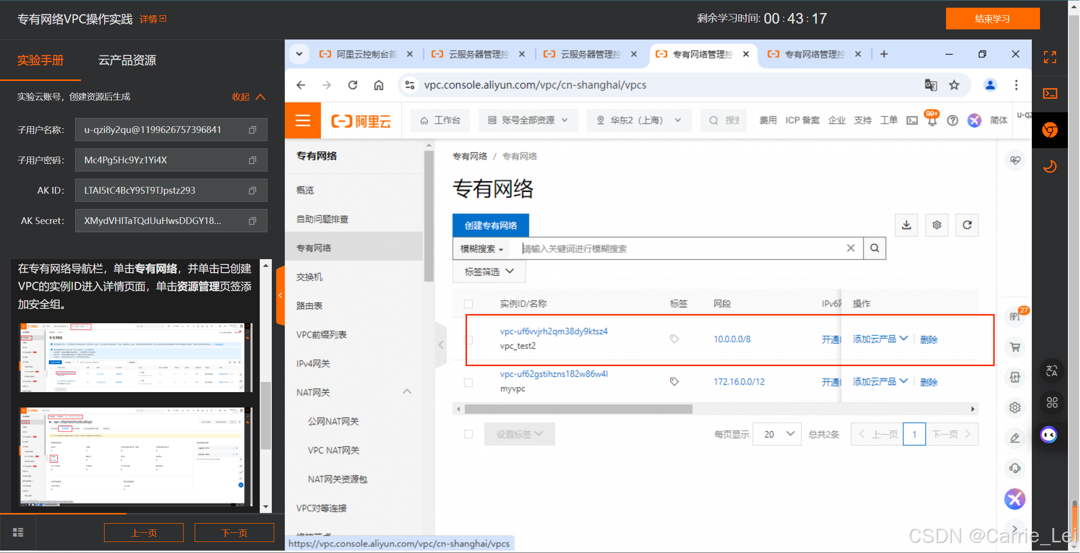
Task: Open 添加云产品 dropdown for vpc_test2
Action: point(880,339)
